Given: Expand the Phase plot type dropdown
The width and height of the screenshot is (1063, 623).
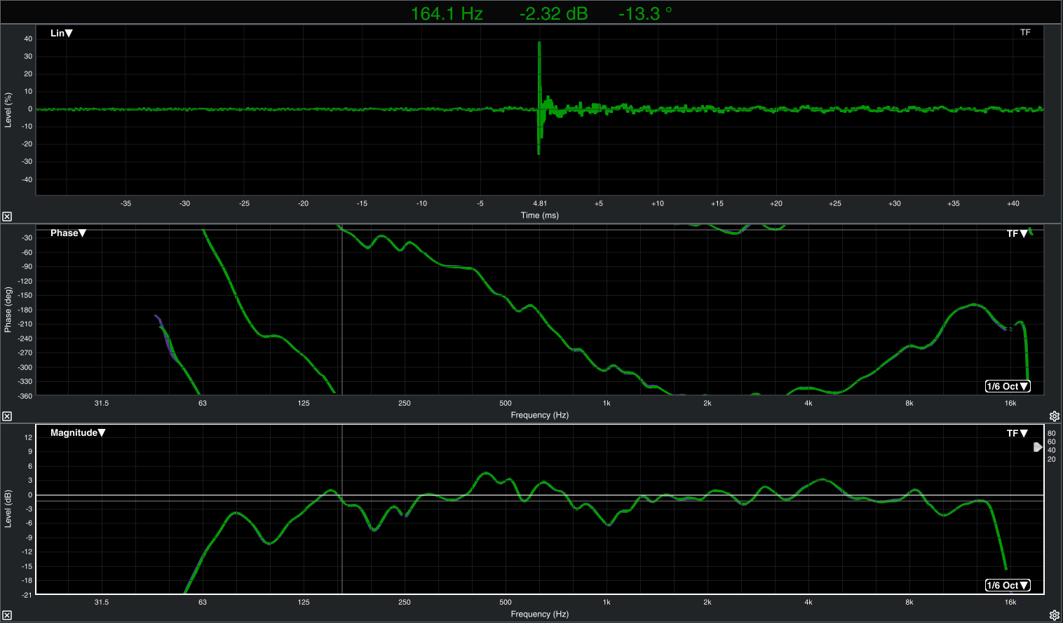Looking at the screenshot, I should [68, 233].
